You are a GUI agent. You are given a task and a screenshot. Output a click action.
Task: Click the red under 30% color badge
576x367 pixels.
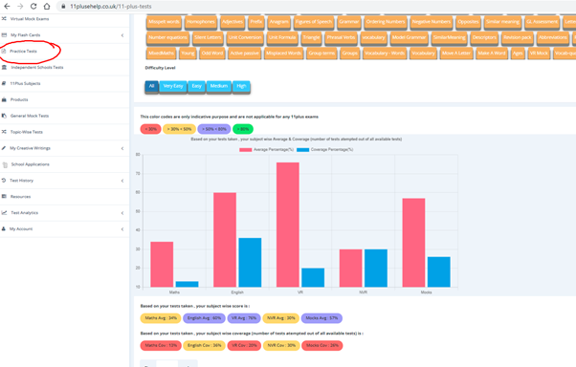[150, 129]
